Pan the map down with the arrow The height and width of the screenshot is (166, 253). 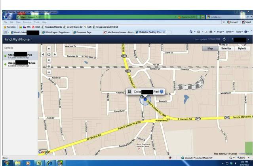[x=49, y=60]
